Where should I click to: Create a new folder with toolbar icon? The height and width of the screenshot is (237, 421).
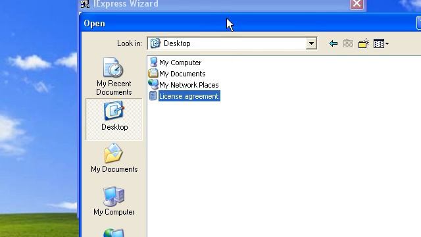point(364,43)
